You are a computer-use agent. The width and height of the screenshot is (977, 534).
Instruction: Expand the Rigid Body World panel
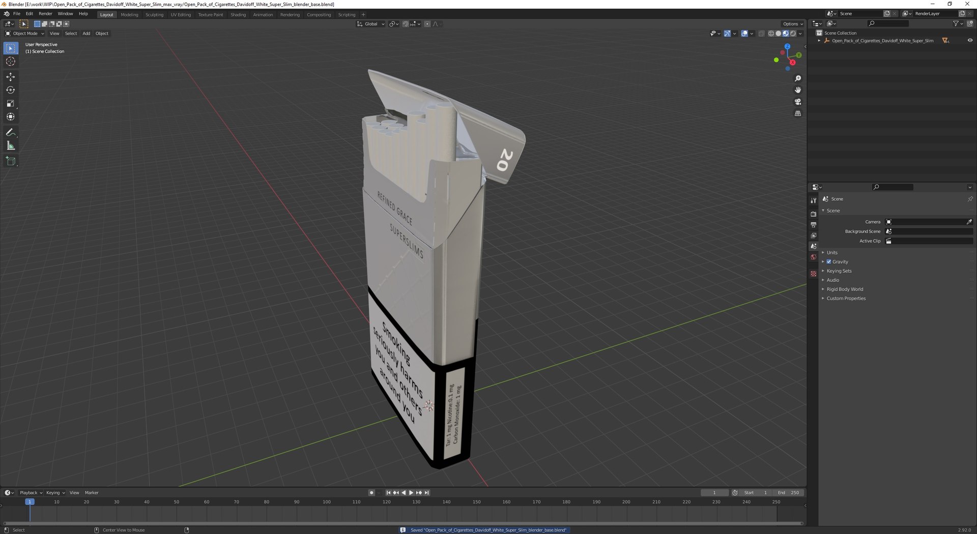click(x=845, y=289)
